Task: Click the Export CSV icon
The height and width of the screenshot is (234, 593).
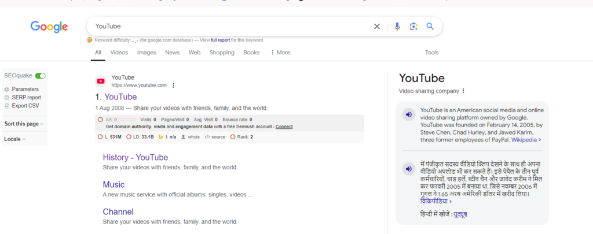Action: [6, 106]
